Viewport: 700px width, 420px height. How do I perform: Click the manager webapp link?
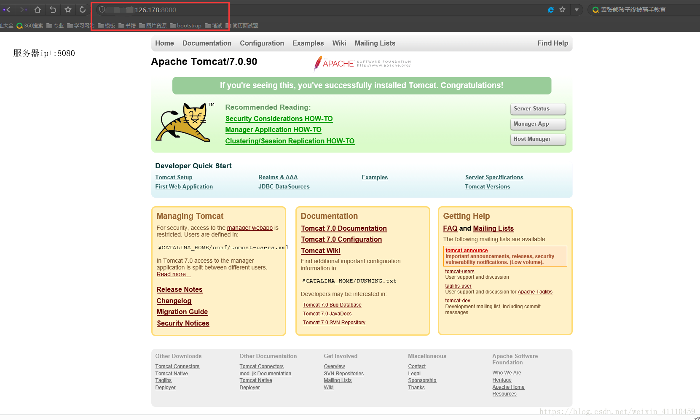tap(250, 228)
